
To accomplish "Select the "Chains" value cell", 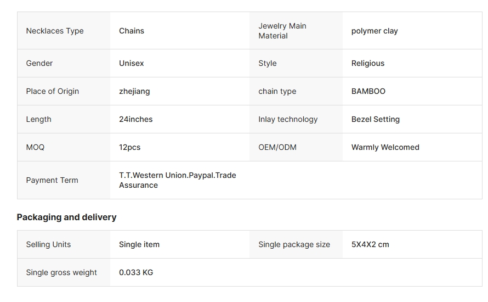I will coord(132,31).
